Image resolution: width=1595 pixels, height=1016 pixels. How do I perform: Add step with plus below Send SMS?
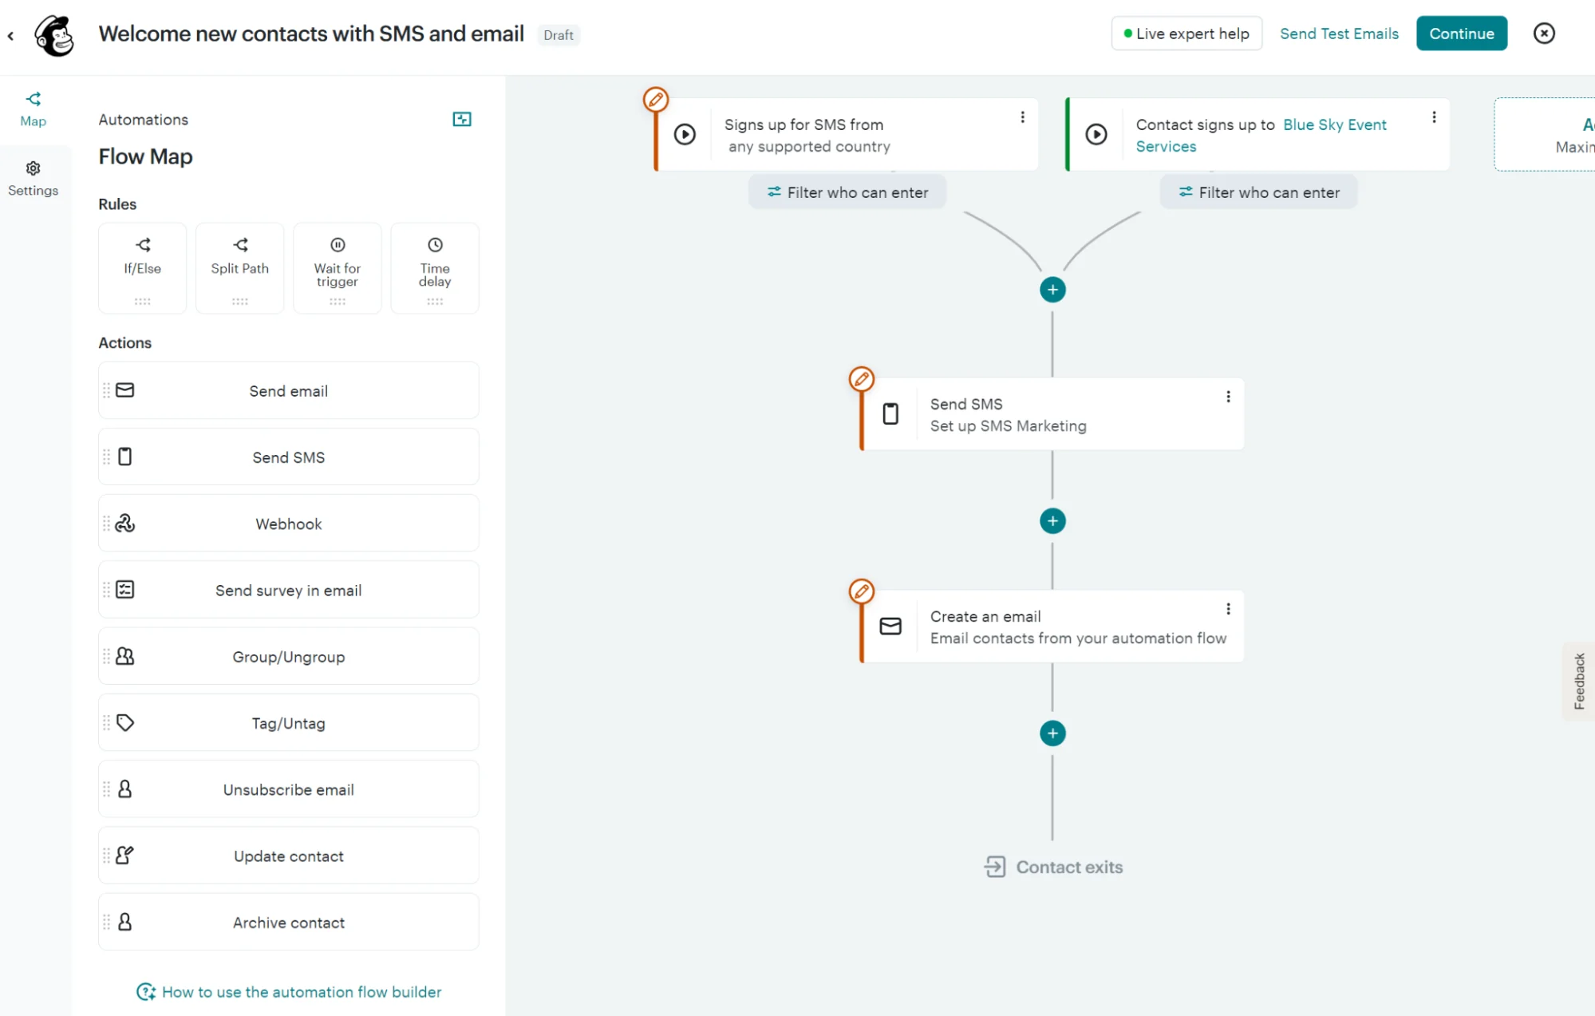click(1052, 521)
